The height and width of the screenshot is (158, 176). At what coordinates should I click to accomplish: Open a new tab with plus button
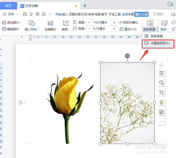click(x=85, y=6)
